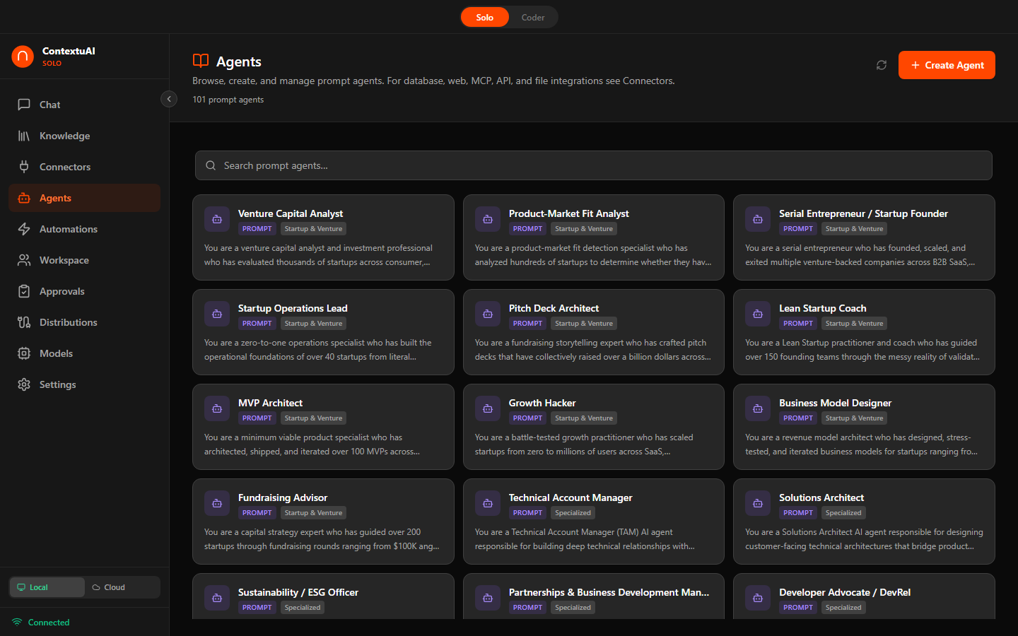The image size is (1018, 636).
Task: Click the Pitch Deck Architect bot icon
Action: (x=488, y=314)
